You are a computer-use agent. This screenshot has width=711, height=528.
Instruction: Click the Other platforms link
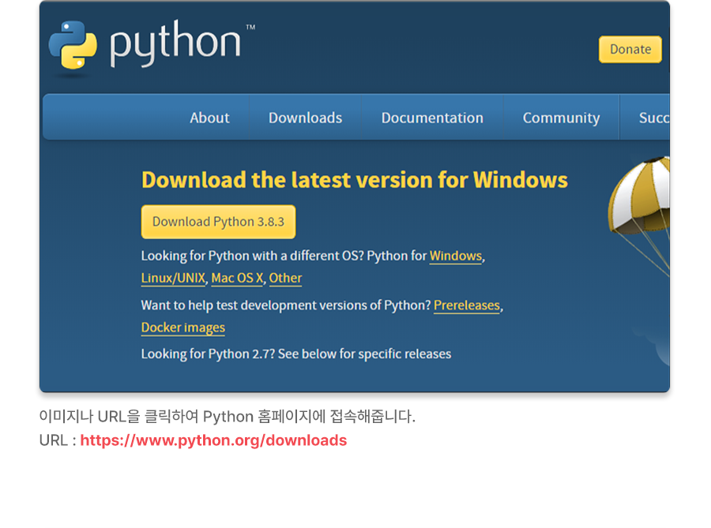[x=285, y=279]
